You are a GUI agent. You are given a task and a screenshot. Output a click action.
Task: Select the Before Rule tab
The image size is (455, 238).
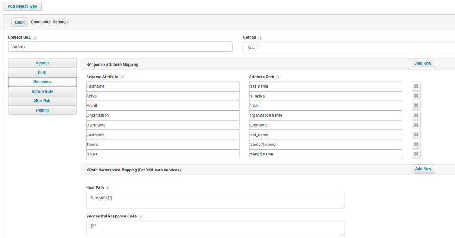(42, 91)
